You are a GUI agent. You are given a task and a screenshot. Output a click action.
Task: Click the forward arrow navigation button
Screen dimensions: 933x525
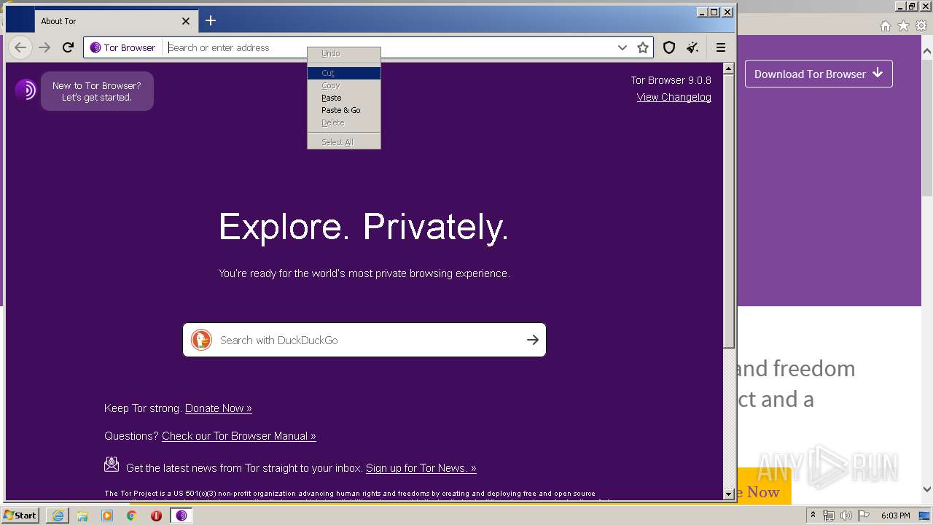[x=44, y=47]
